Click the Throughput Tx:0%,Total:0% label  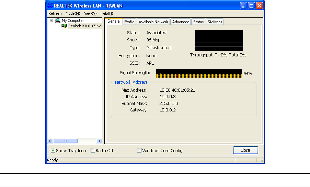218,55
